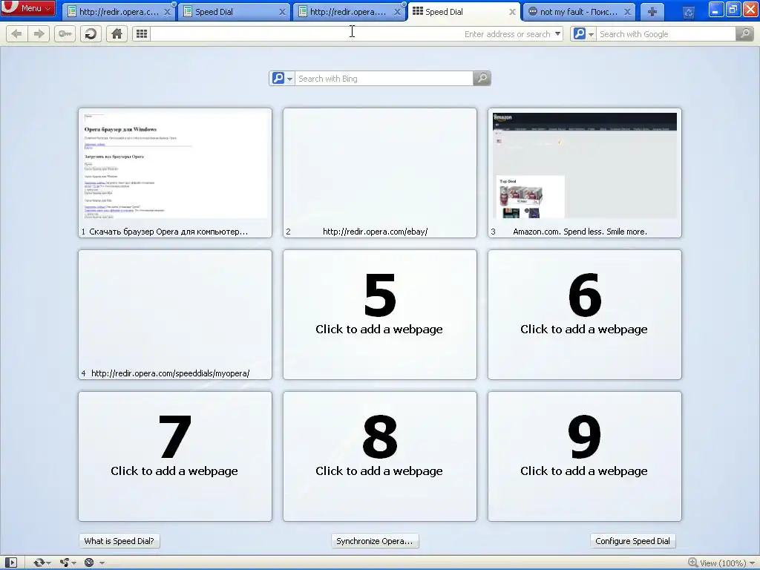Reload the page with the reload icon
The height and width of the screenshot is (570, 760).
(91, 34)
